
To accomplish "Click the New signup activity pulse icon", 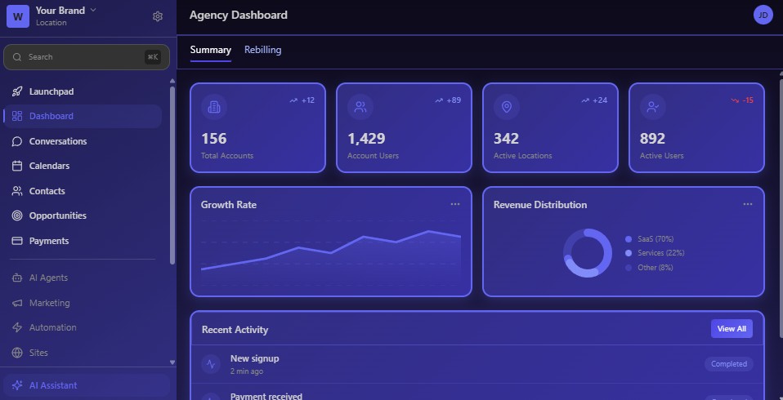I will pos(211,364).
